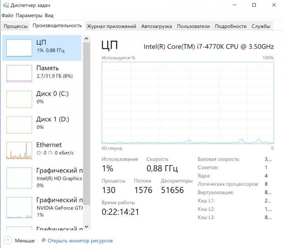Click the Открыть монитор ресурсов link
The image size is (283, 248).
(x=80, y=241)
